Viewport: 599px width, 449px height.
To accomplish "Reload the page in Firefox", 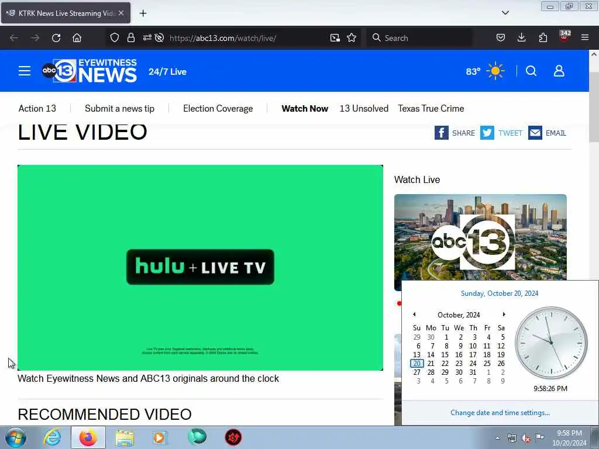I will 56,38.
